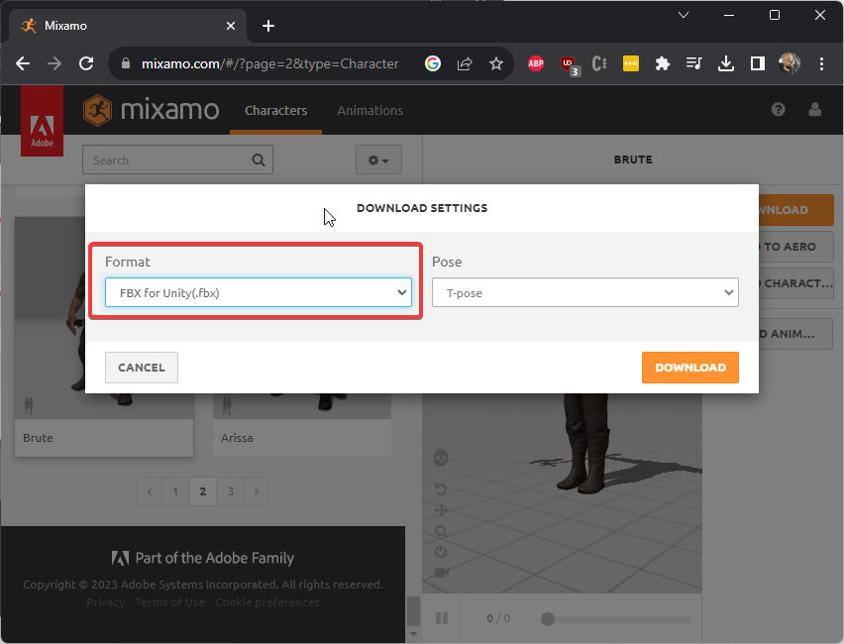
Task: Open the tab search chevron
Action: [x=684, y=15]
